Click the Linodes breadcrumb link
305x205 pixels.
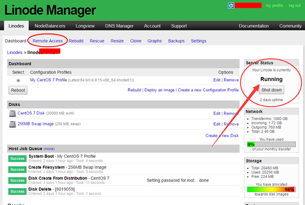point(15,53)
